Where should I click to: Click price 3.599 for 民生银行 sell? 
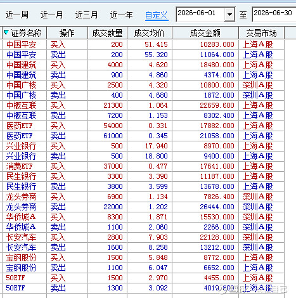pos(158,186)
